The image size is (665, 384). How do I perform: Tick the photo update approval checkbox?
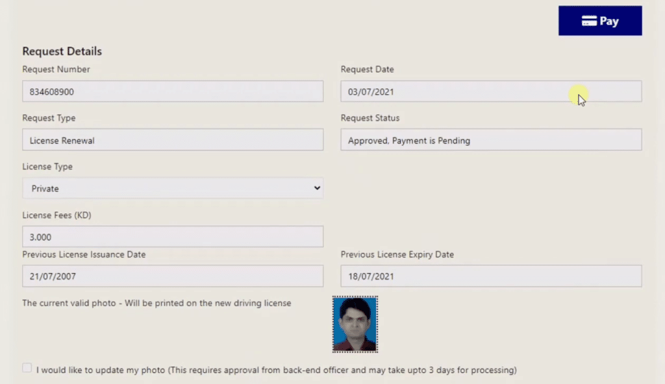[x=27, y=366]
